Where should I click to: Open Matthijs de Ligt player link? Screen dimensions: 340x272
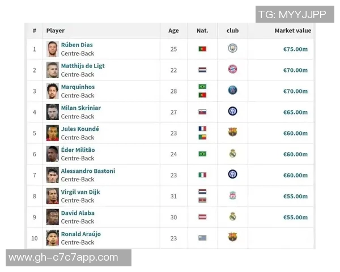83,66
